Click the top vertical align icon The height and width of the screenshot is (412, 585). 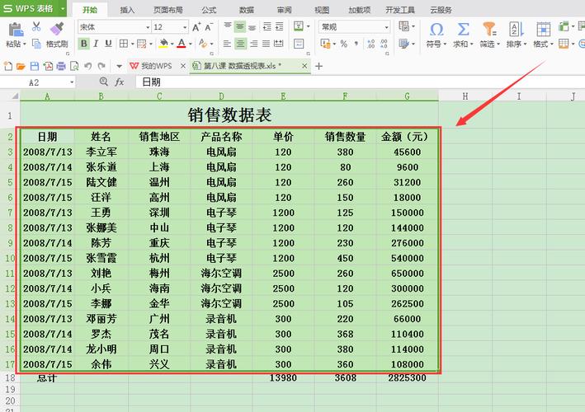click(227, 26)
